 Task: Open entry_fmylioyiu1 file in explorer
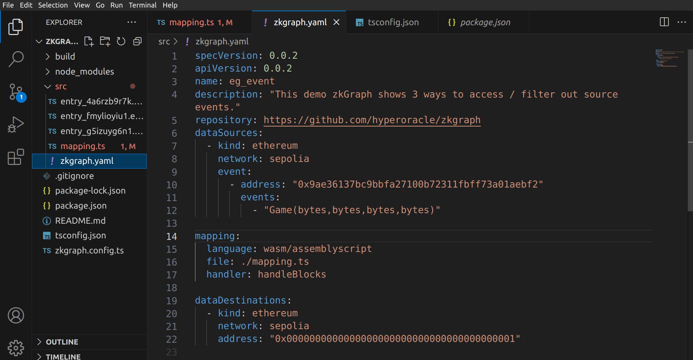[90, 116]
